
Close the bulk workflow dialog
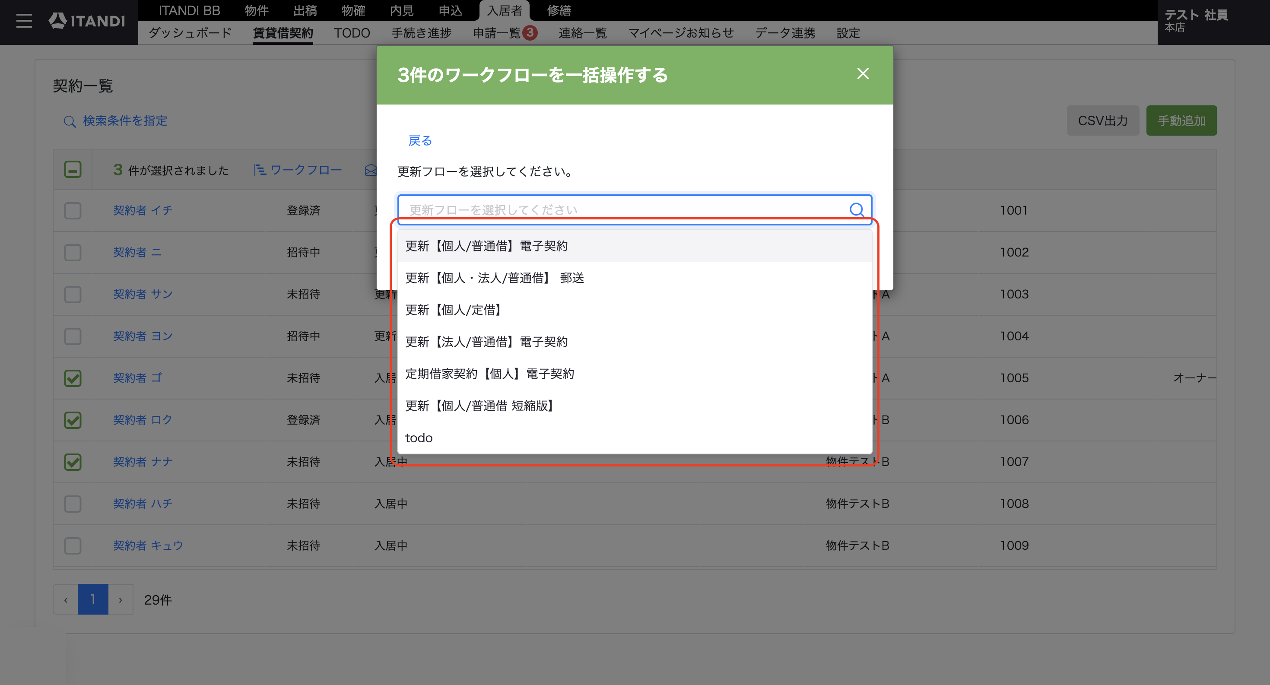863,74
